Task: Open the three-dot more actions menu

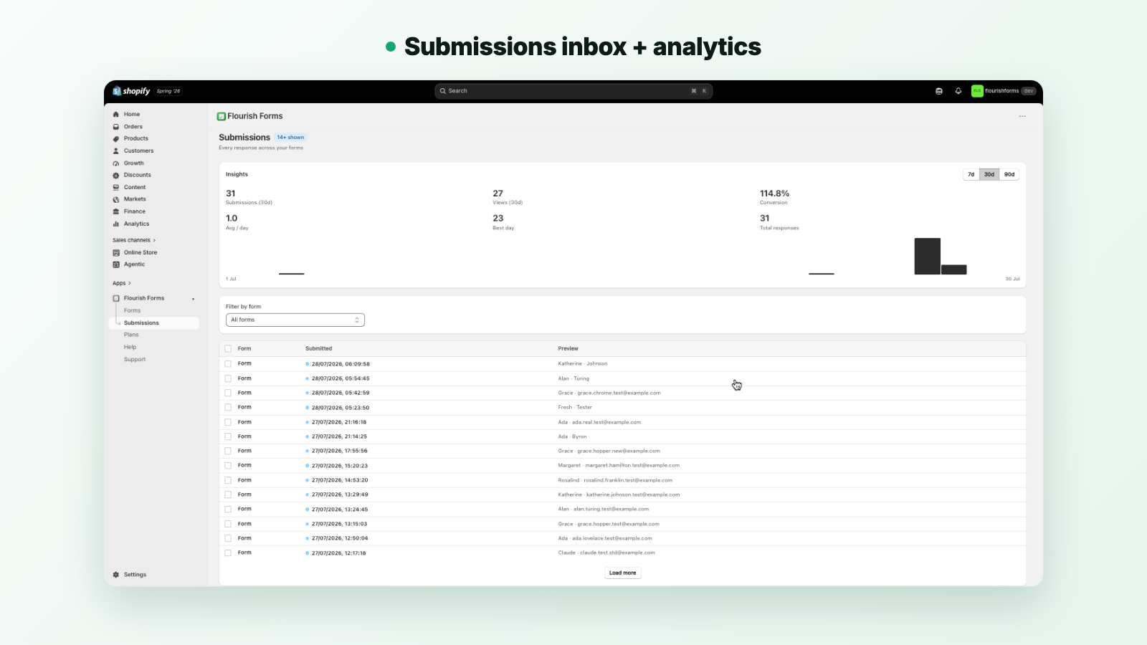Action: point(1022,116)
